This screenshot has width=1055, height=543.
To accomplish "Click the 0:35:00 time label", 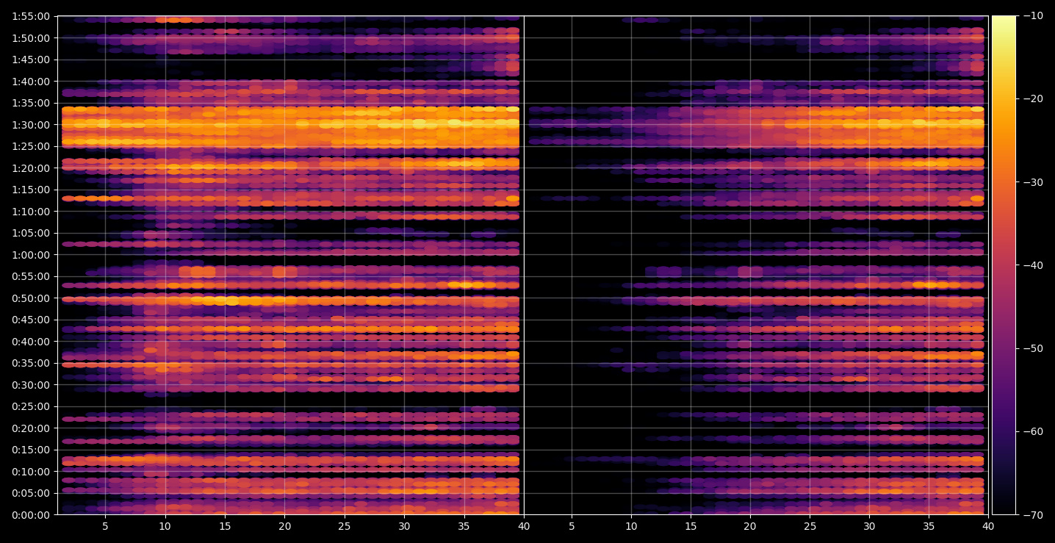I will point(31,363).
